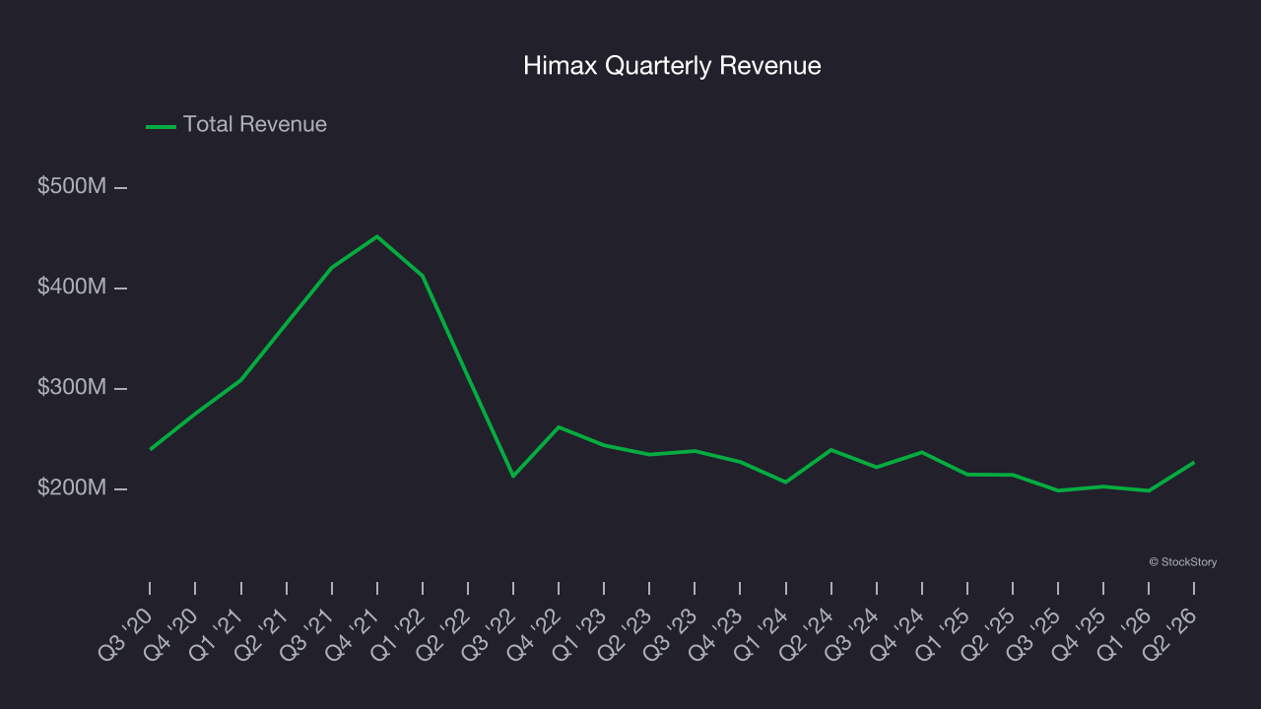This screenshot has width=1261, height=709.
Task: Click the Q2 '21 x-axis label
Action: 263,633
